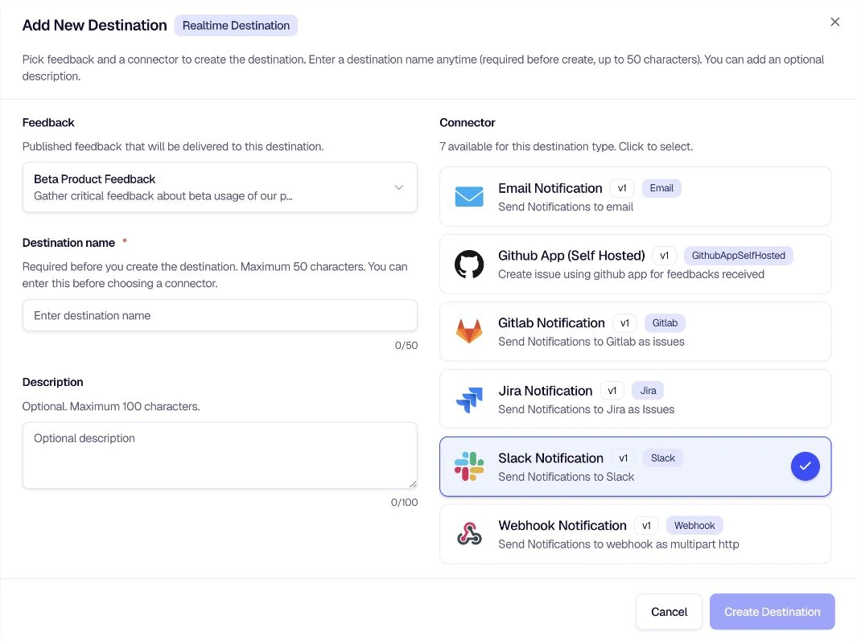Click v1 badge on Email Notification

(622, 188)
